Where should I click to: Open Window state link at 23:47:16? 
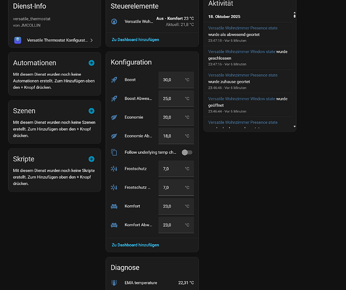click(x=242, y=52)
